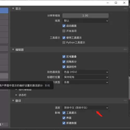Open the 拾色器类型 dropdown 色盘 (HSV)
The width and height of the screenshot is (130, 130).
click(85, 72)
